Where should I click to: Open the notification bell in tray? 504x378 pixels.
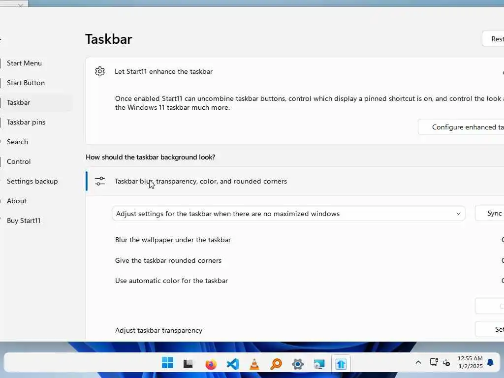coord(490,363)
